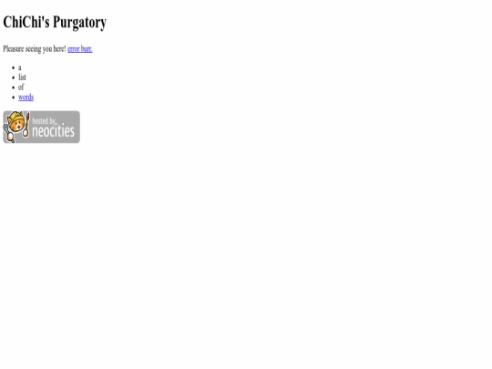Click the bullet next to "words"
This screenshot has width=492, height=369.
[x=13, y=97]
